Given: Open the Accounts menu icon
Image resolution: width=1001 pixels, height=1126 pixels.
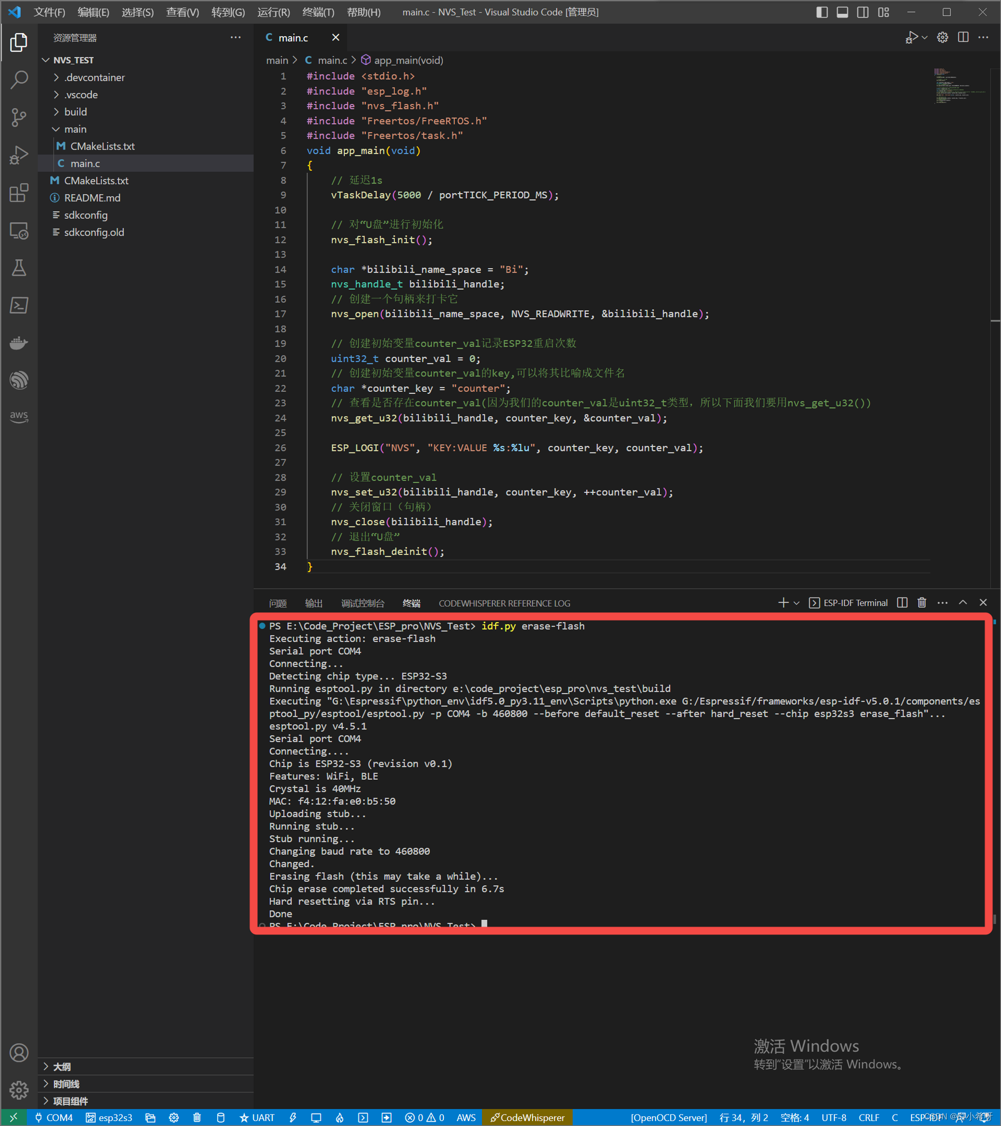Looking at the screenshot, I should 19,1053.
